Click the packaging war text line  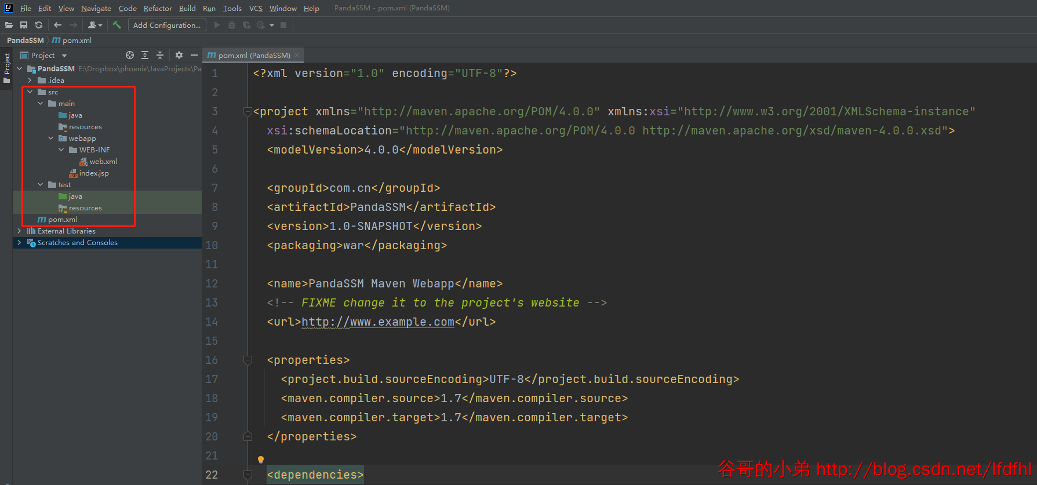357,245
